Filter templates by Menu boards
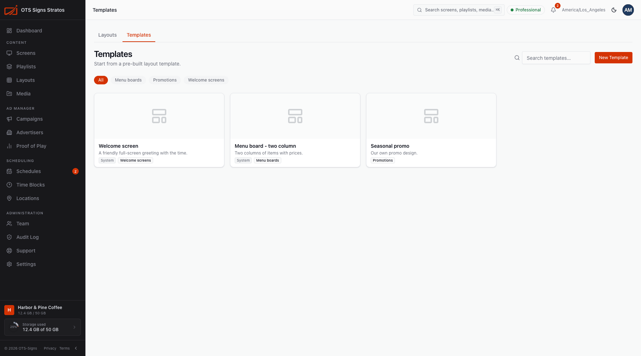Screen dimensions: 641x356 tap(128, 80)
